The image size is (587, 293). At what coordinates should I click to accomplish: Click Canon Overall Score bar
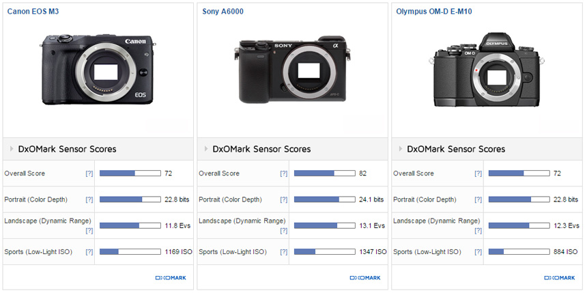(x=130, y=173)
